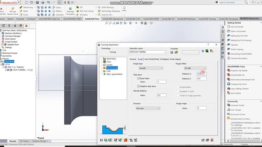Click the Tutorials link in the task pane
Viewport: 262px width, 147px height.
pos(234,45)
